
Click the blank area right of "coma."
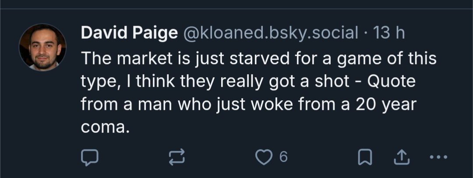[x=263, y=129]
